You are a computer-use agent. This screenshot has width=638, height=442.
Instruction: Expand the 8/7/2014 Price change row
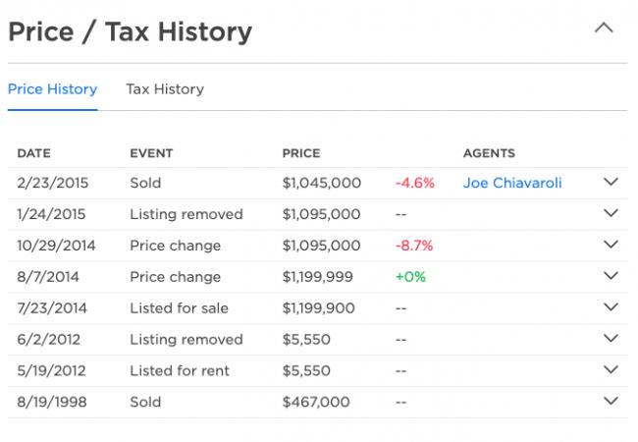611,277
